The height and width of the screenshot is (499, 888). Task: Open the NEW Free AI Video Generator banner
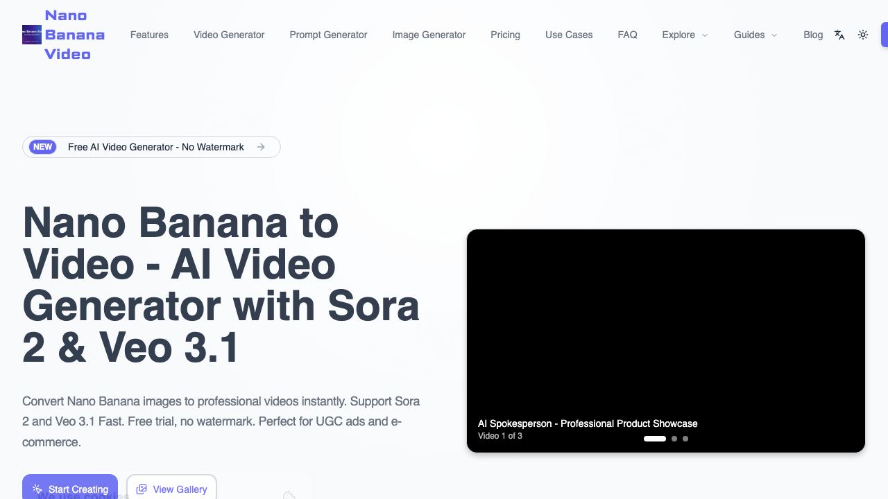151,147
